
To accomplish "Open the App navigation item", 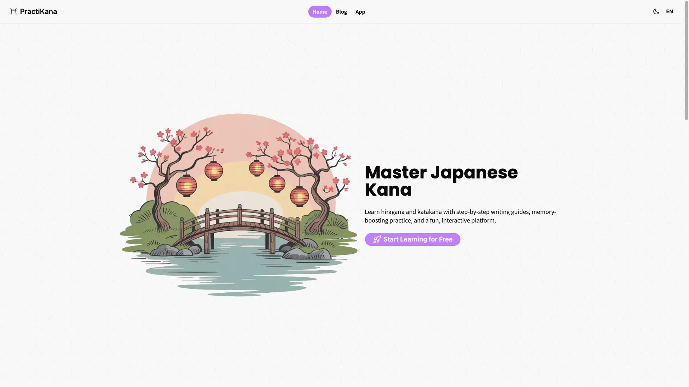I will 360,11.
